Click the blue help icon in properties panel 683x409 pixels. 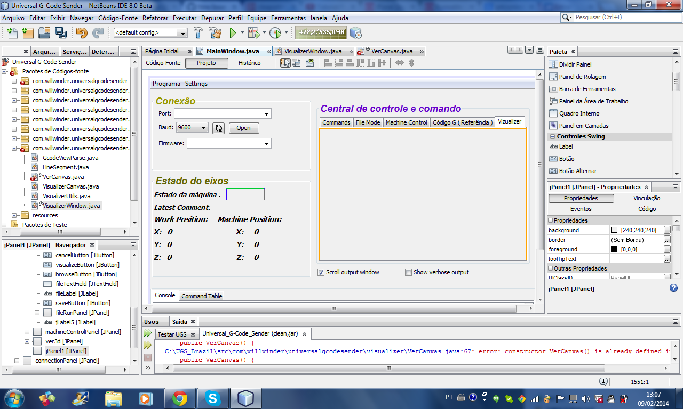674,288
